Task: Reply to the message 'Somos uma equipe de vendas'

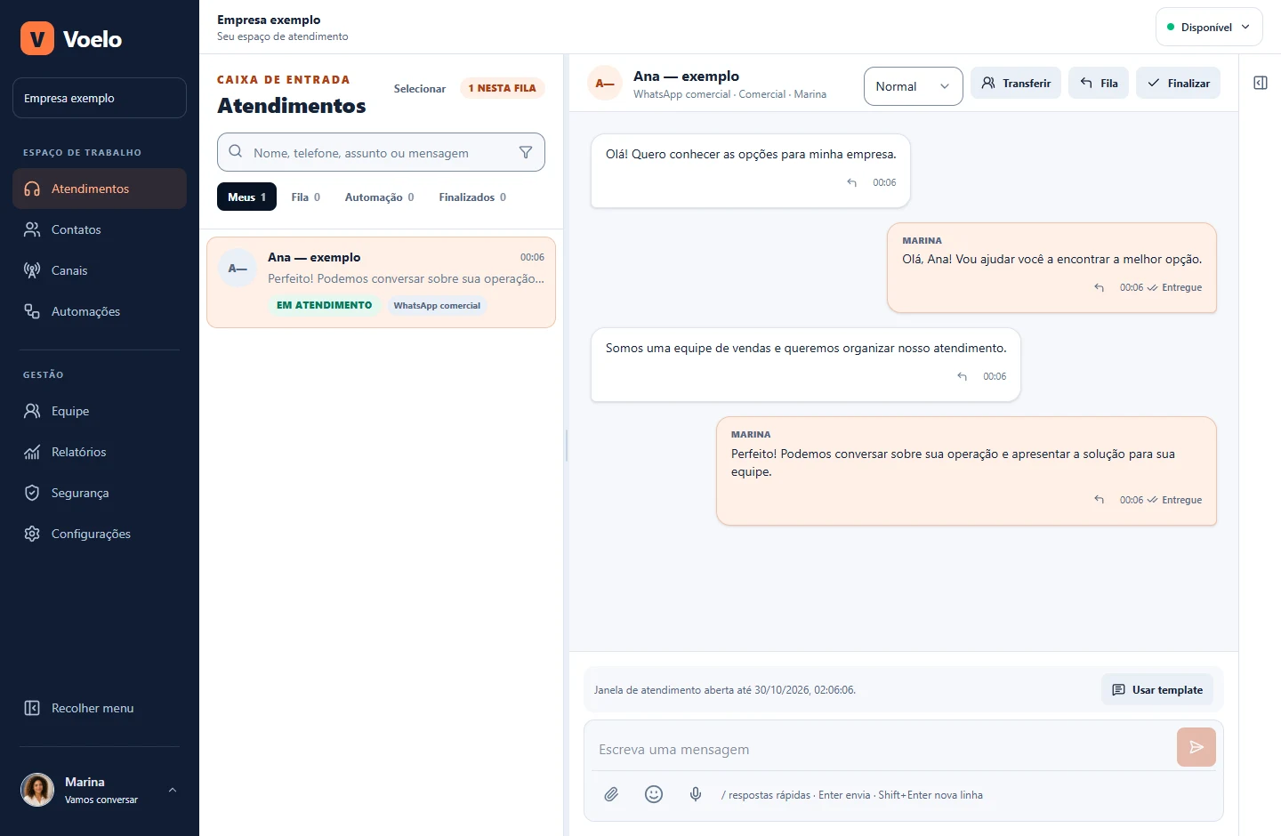Action: (963, 376)
